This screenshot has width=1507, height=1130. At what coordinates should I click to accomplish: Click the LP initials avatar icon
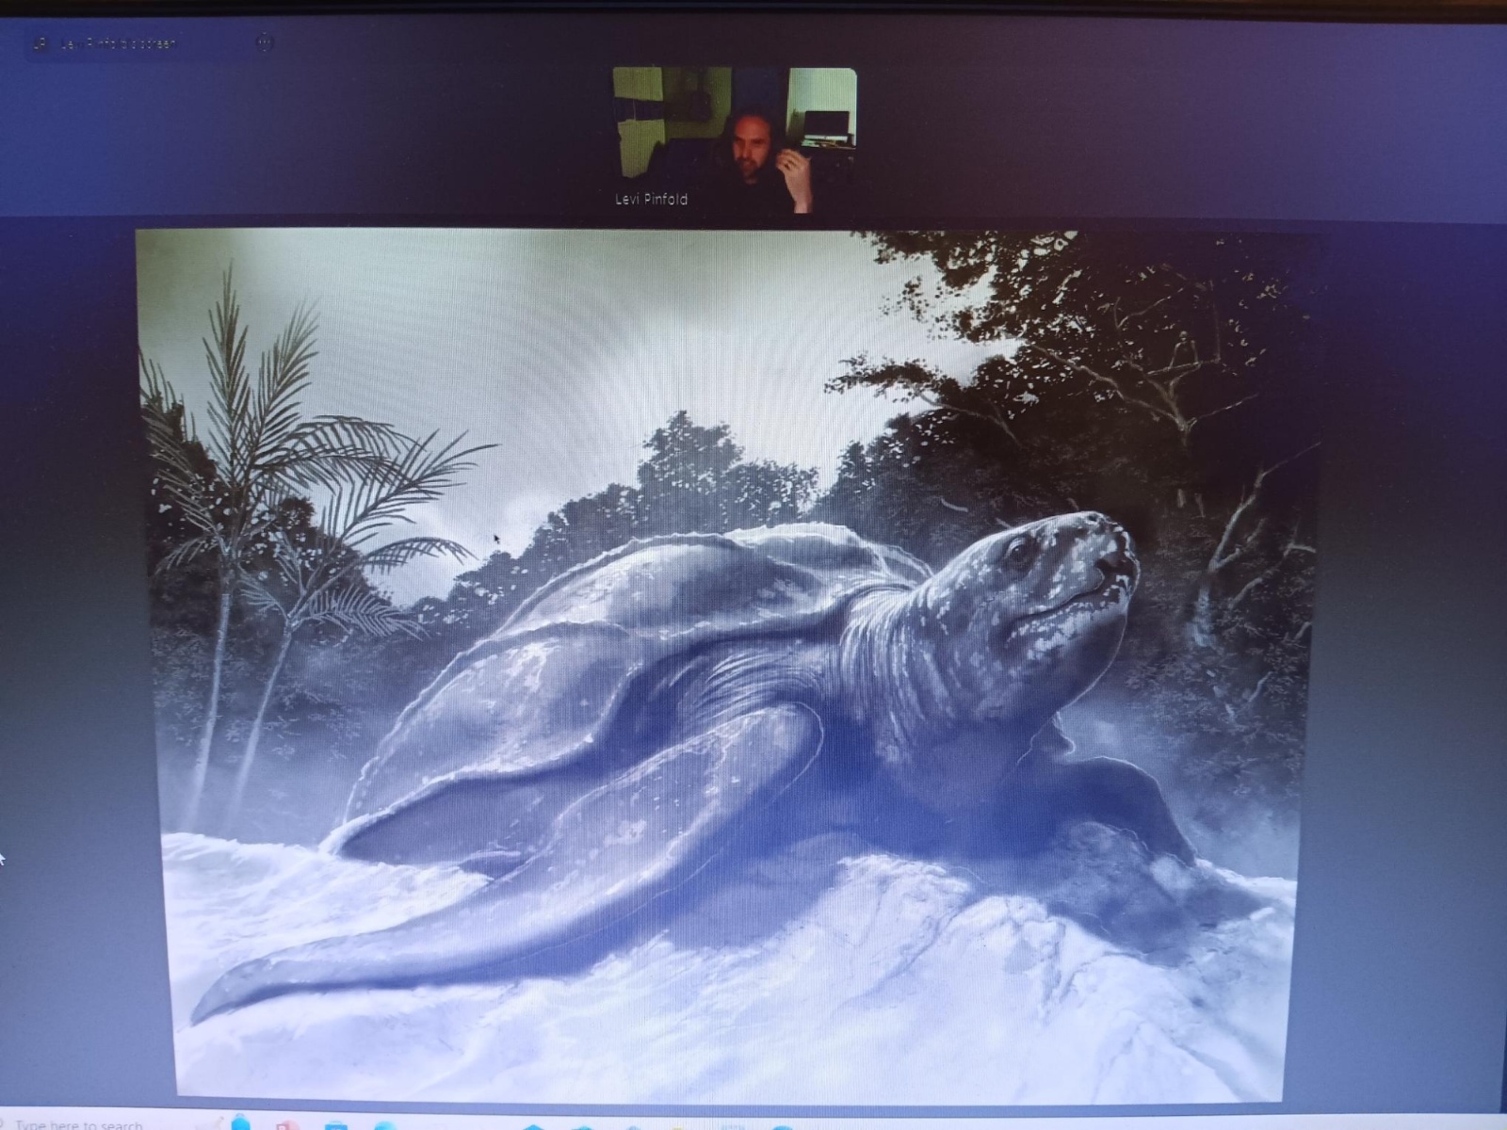point(40,43)
